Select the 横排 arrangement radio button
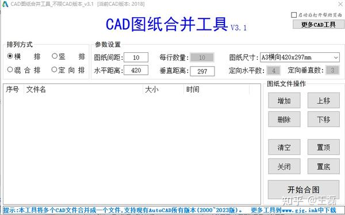This screenshot has width=345, height=215. tap(10, 56)
